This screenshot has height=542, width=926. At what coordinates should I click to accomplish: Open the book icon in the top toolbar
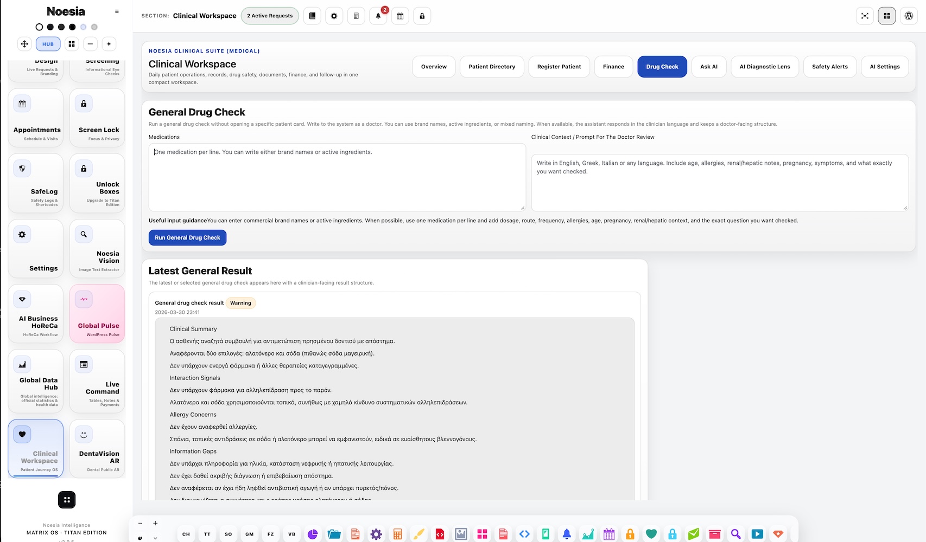tap(312, 16)
